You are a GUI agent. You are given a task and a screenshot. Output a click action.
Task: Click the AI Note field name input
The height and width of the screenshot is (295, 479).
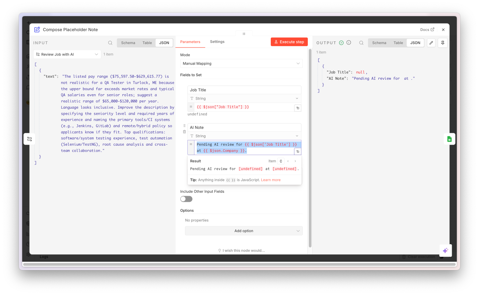(x=244, y=127)
